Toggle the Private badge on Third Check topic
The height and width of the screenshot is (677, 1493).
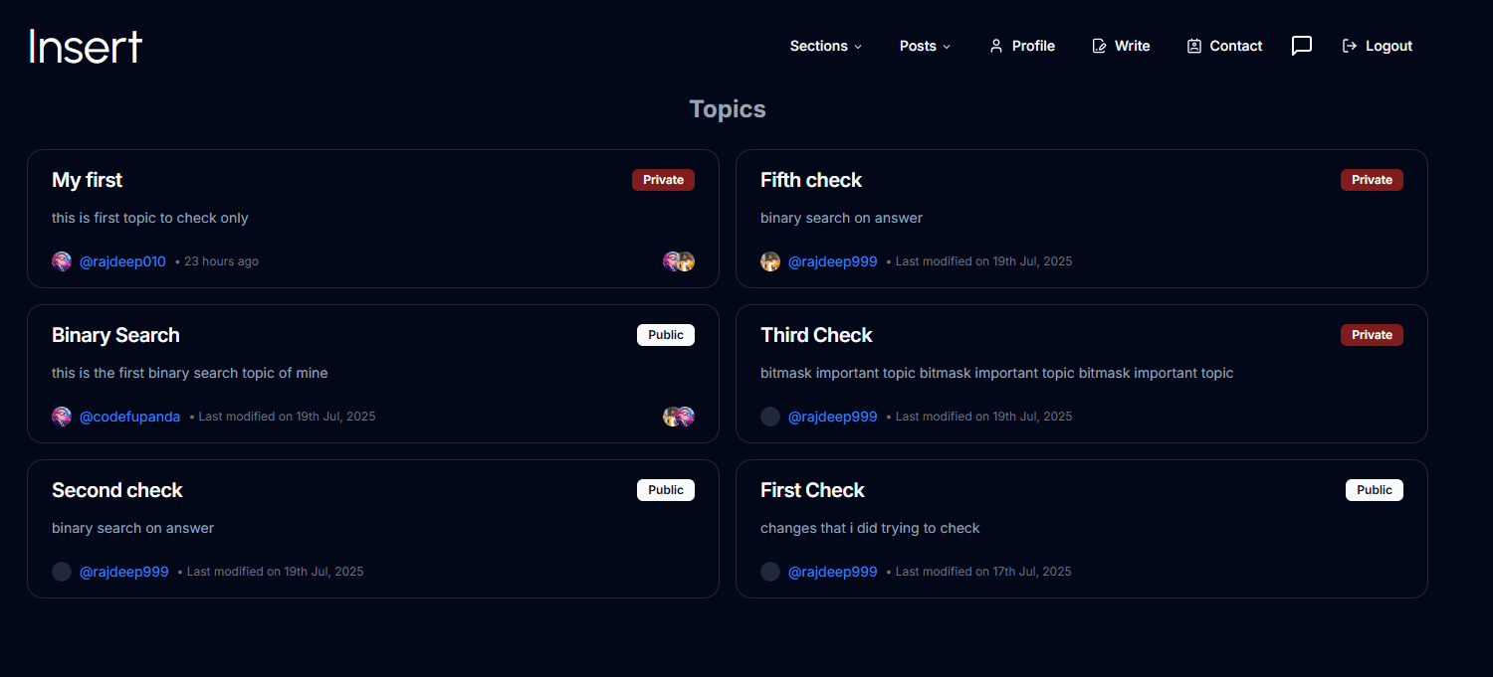[1372, 334]
